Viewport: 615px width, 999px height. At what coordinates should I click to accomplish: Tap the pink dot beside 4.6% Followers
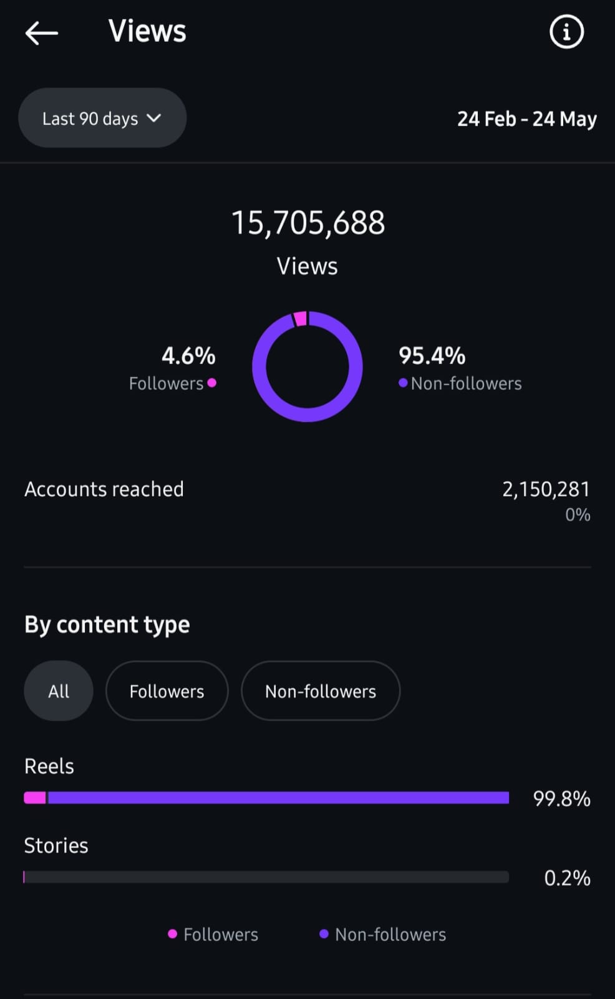pos(212,383)
